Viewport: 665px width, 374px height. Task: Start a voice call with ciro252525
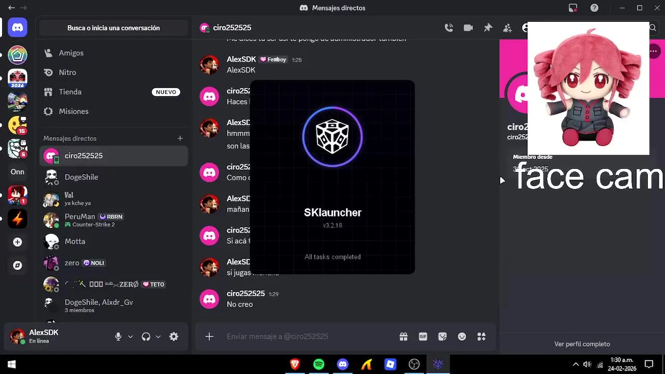(449, 28)
